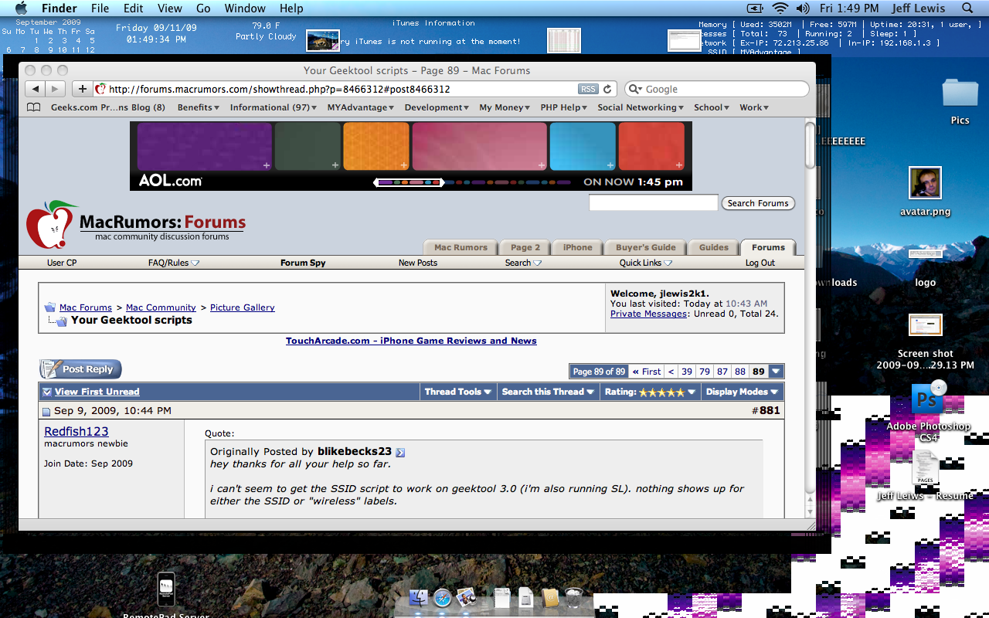
Task: Open the Window menu
Action: coord(245,8)
